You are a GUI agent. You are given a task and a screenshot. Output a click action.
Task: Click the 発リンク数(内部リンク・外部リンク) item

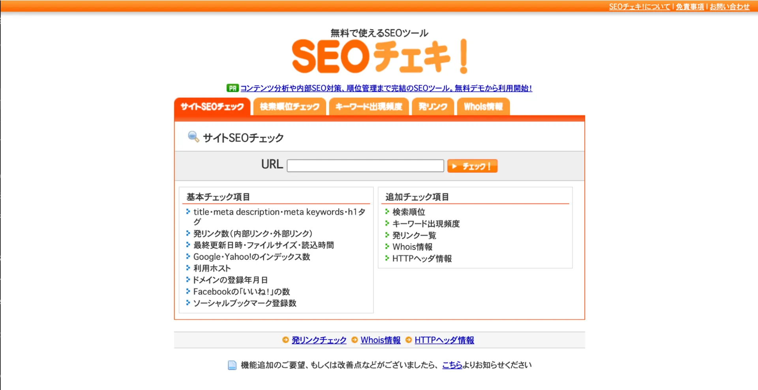(x=253, y=233)
